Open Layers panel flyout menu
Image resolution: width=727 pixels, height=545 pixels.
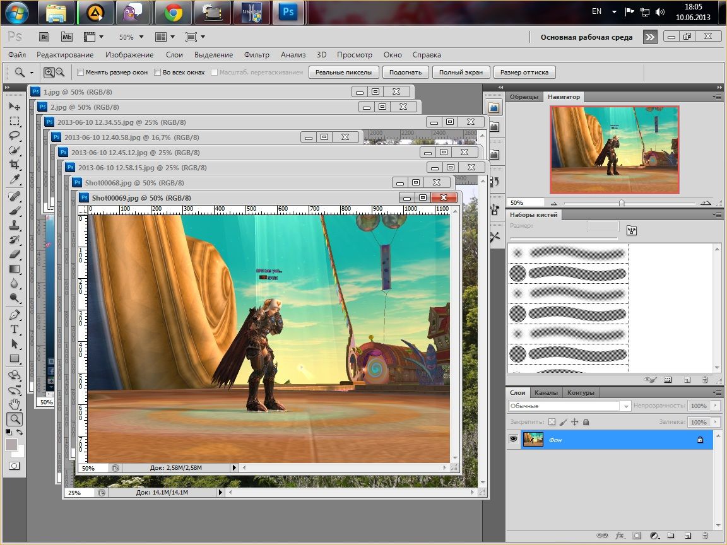click(x=717, y=392)
